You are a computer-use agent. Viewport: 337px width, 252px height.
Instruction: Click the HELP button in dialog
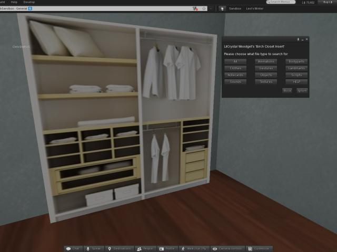(x=296, y=82)
